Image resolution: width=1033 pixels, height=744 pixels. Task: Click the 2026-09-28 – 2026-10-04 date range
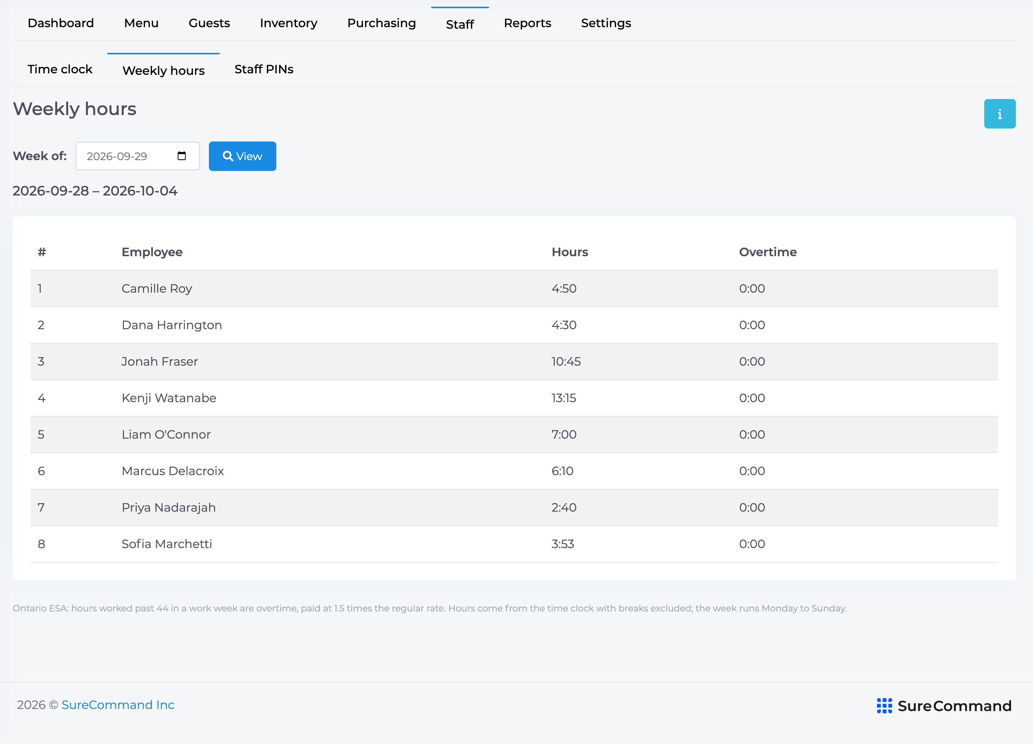[95, 191]
